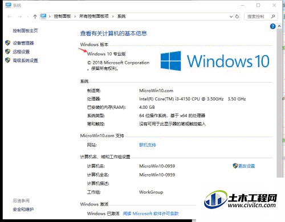Click the pen and touch value text
Screen dimensions: 285x222
click(x=172, y=124)
